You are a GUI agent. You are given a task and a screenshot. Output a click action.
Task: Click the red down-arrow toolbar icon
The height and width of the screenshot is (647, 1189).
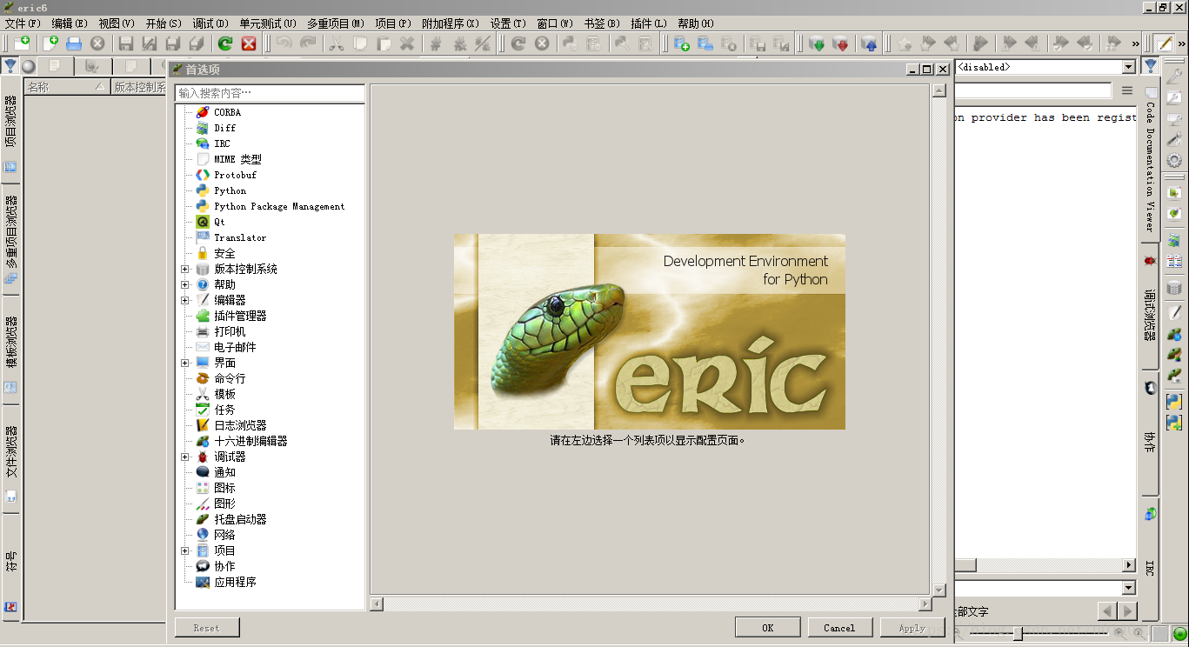pyautogui.click(x=840, y=43)
